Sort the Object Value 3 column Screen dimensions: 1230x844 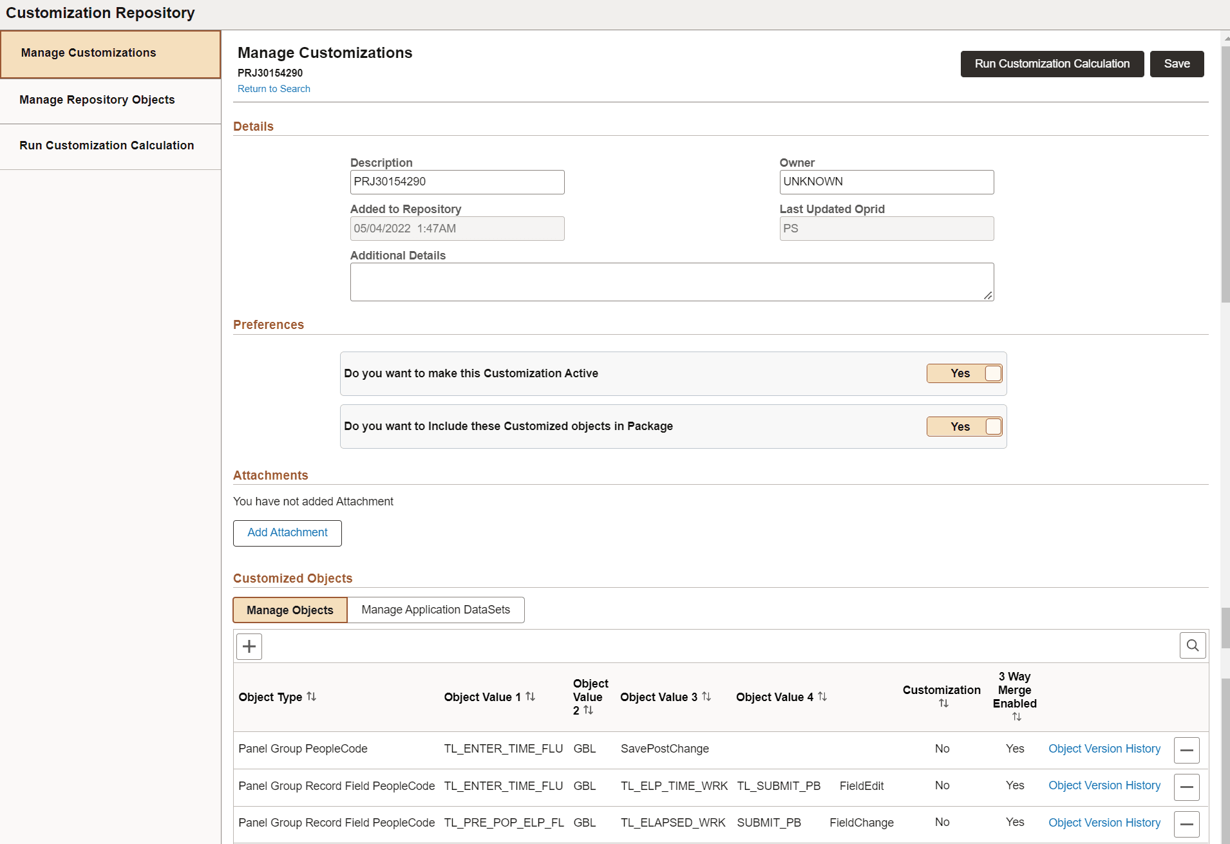pyautogui.click(x=706, y=696)
